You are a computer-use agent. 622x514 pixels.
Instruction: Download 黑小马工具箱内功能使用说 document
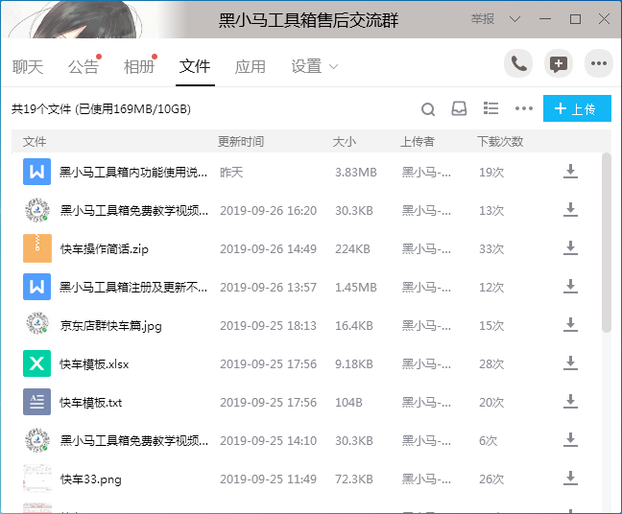coord(570,172)
